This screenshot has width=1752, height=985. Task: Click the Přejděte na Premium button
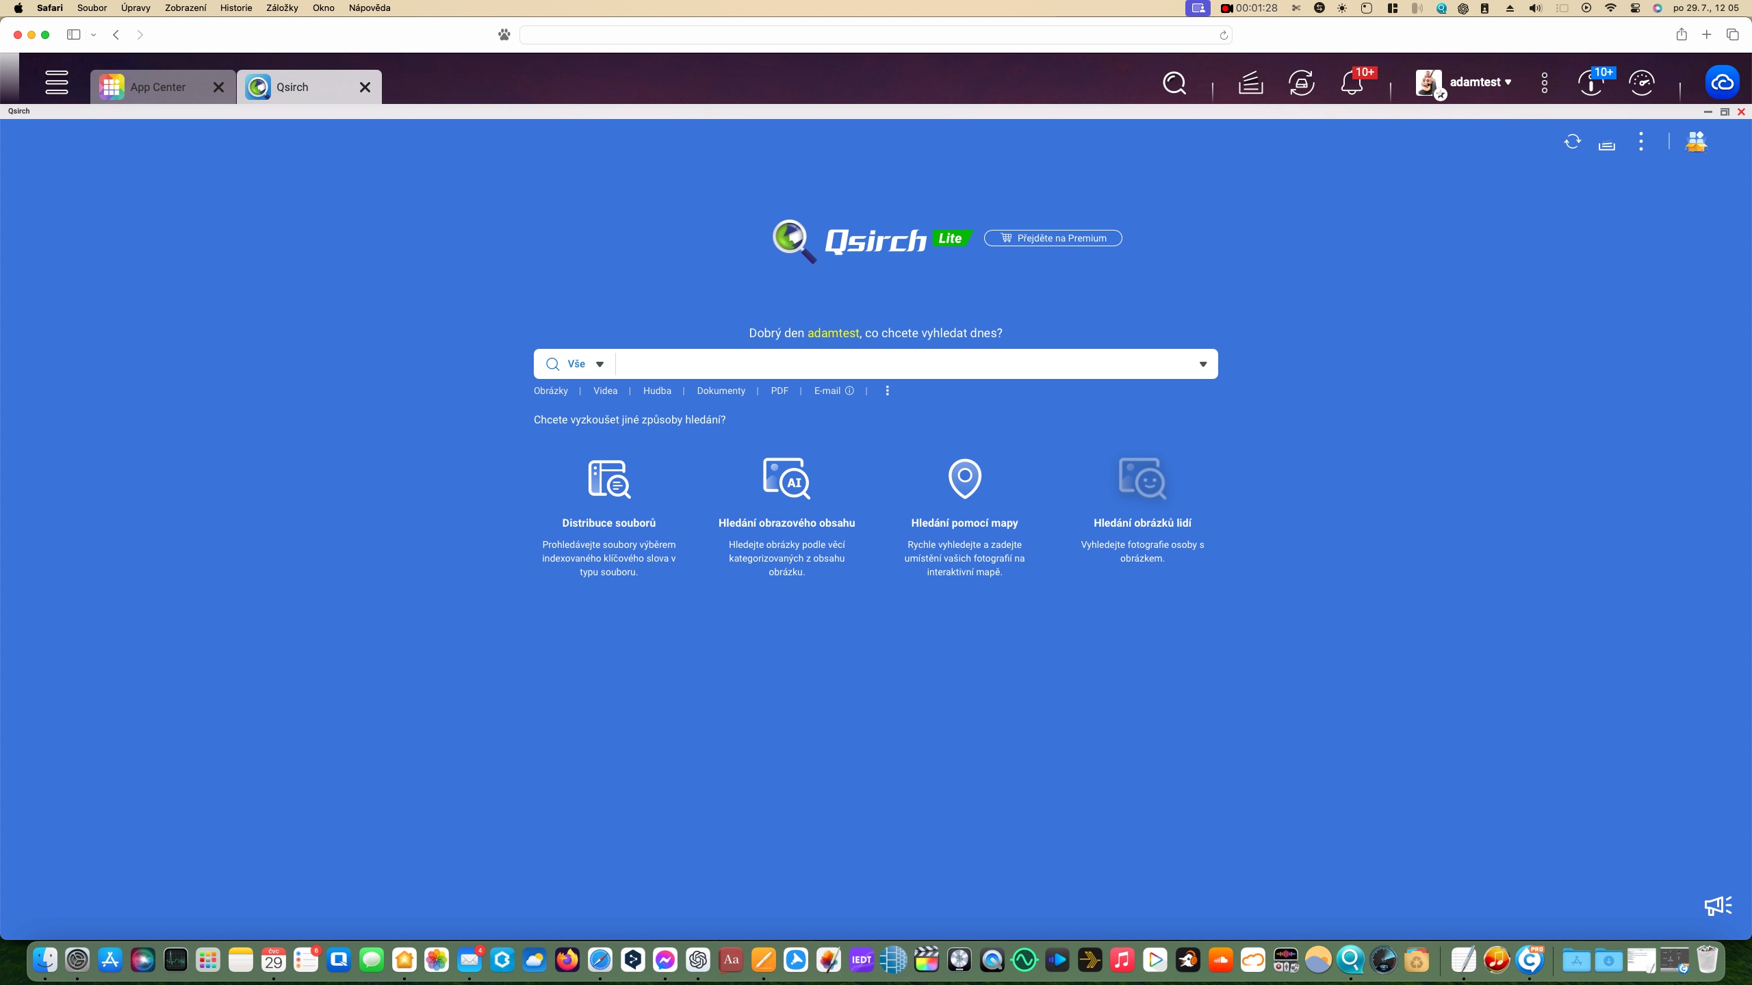pyautogui.click(x=1053, y=238)
